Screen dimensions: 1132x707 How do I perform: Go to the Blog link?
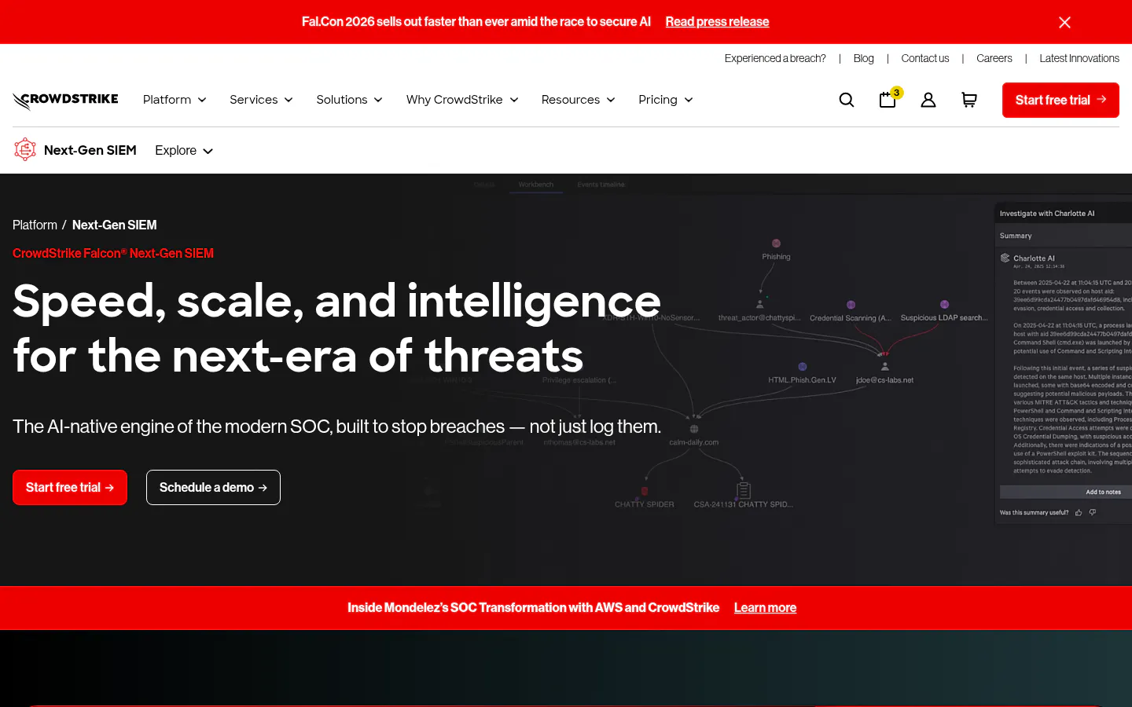click(x=863, y=58)
